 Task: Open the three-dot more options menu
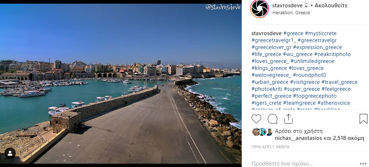(x=363, y=163)
